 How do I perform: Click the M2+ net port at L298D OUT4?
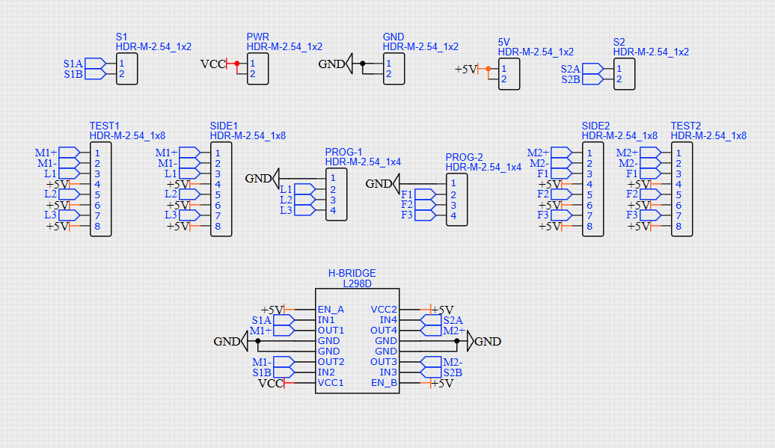pos(443,331)
